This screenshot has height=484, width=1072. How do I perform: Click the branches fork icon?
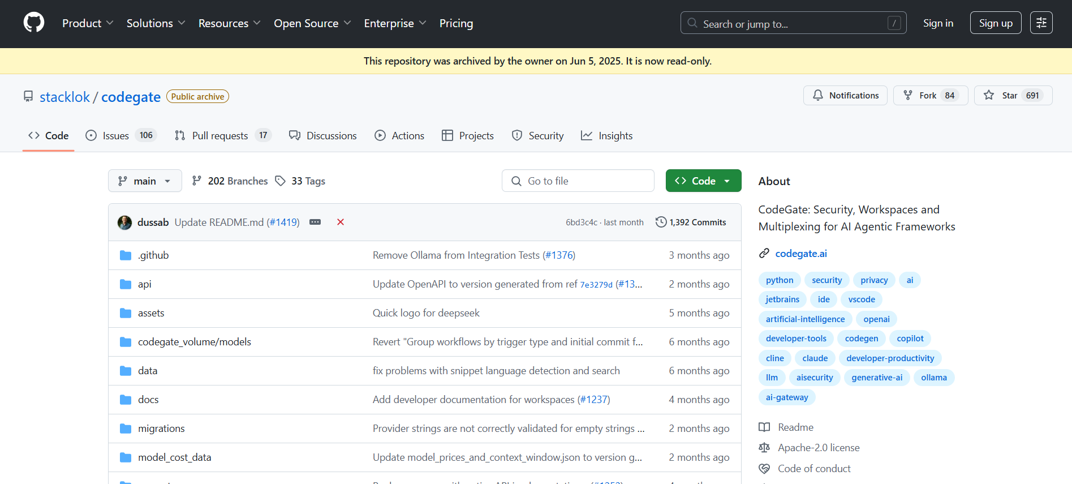click(x=196, y=181)
